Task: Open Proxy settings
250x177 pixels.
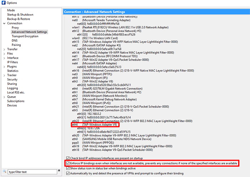Action: 15,27
